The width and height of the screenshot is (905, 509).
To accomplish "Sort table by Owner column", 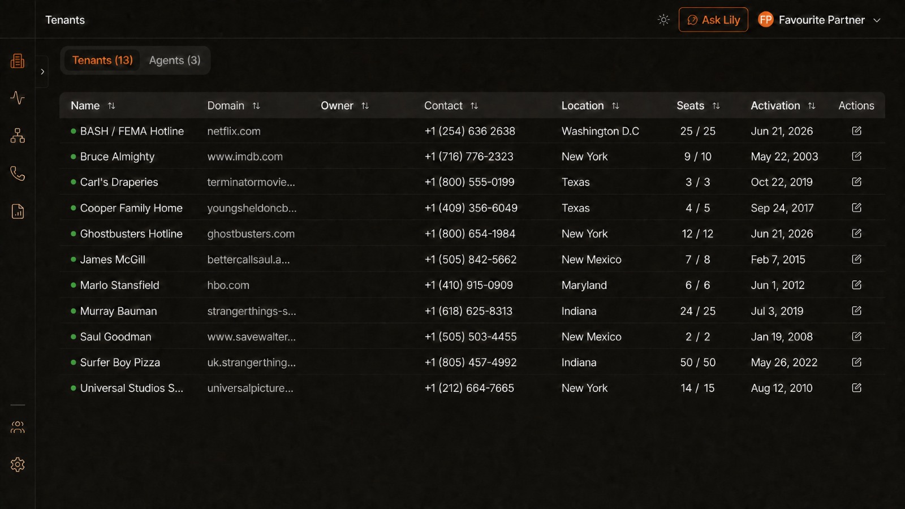I will (365, 106).
